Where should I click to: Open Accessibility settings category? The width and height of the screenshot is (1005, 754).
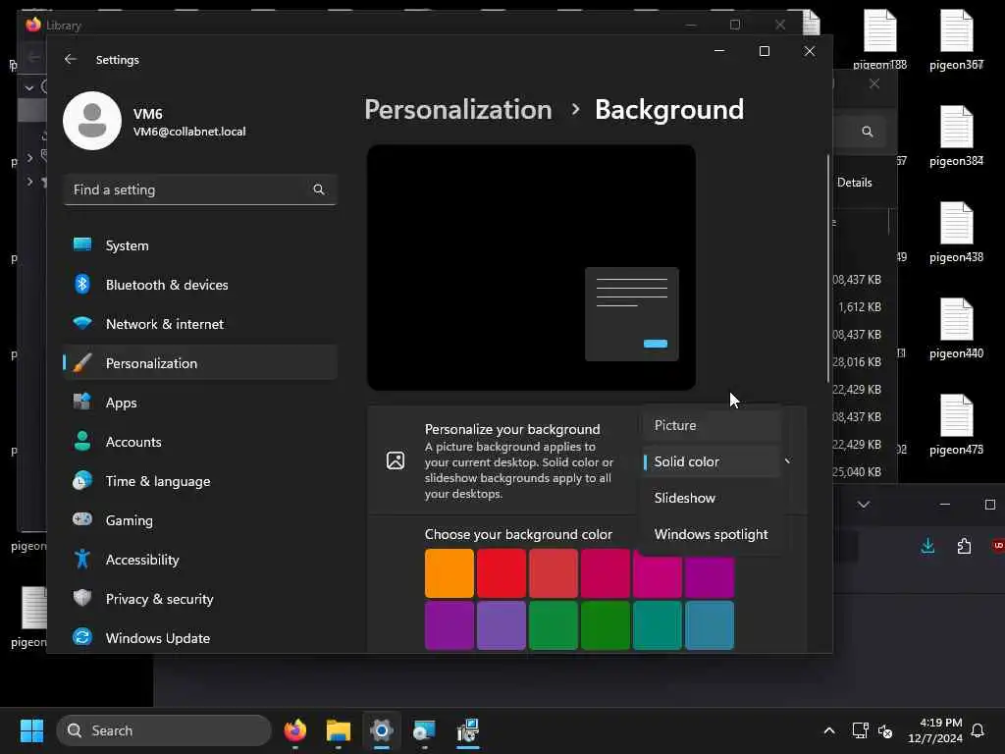click(x=200, y=559)
